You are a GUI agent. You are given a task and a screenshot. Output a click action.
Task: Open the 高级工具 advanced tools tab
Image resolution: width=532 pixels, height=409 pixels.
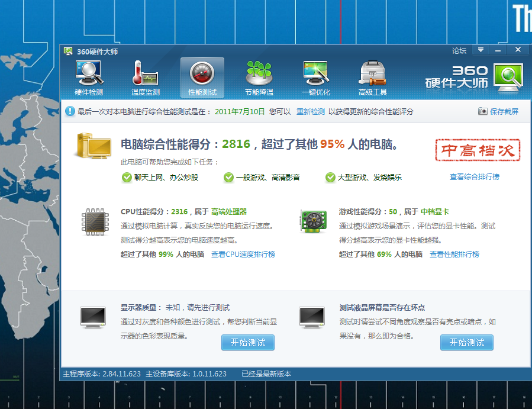click(373, 78)
